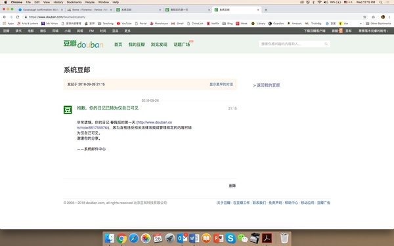
Task: Go to 首页 in Douban navigation
Action: coord(118,45)
